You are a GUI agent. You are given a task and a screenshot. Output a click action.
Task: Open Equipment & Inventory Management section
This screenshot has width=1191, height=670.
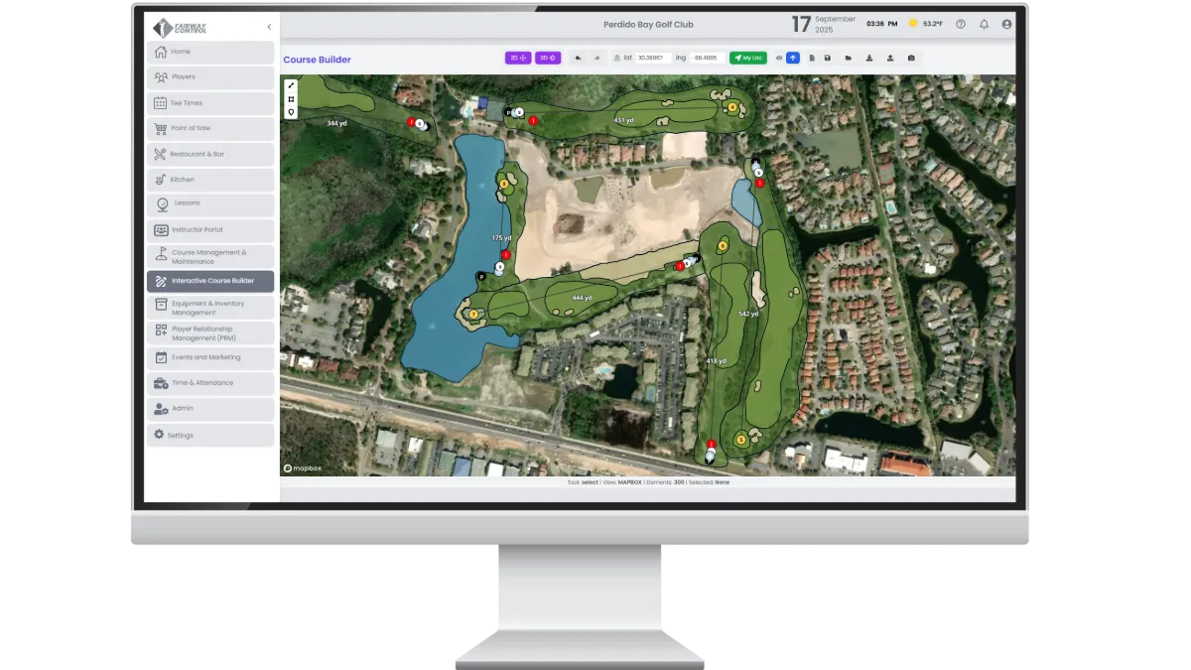point(210,309)
